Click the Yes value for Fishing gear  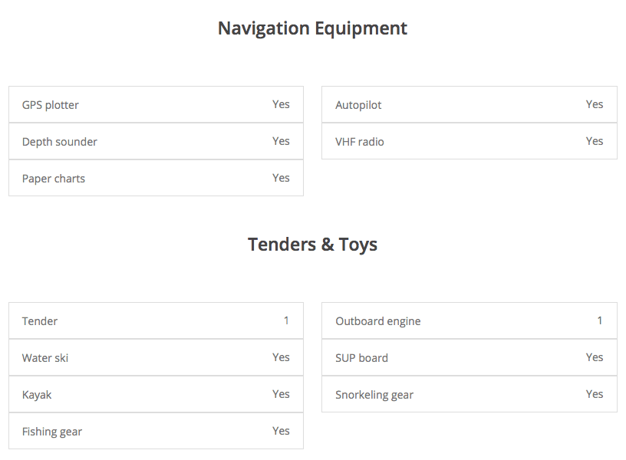pos(281,431)
